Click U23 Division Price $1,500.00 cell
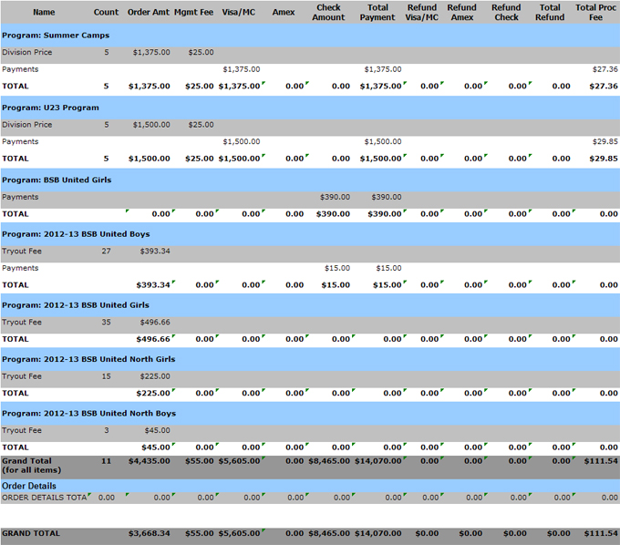Viewport: 620px width, 545px height. click(x=151, y=125)
